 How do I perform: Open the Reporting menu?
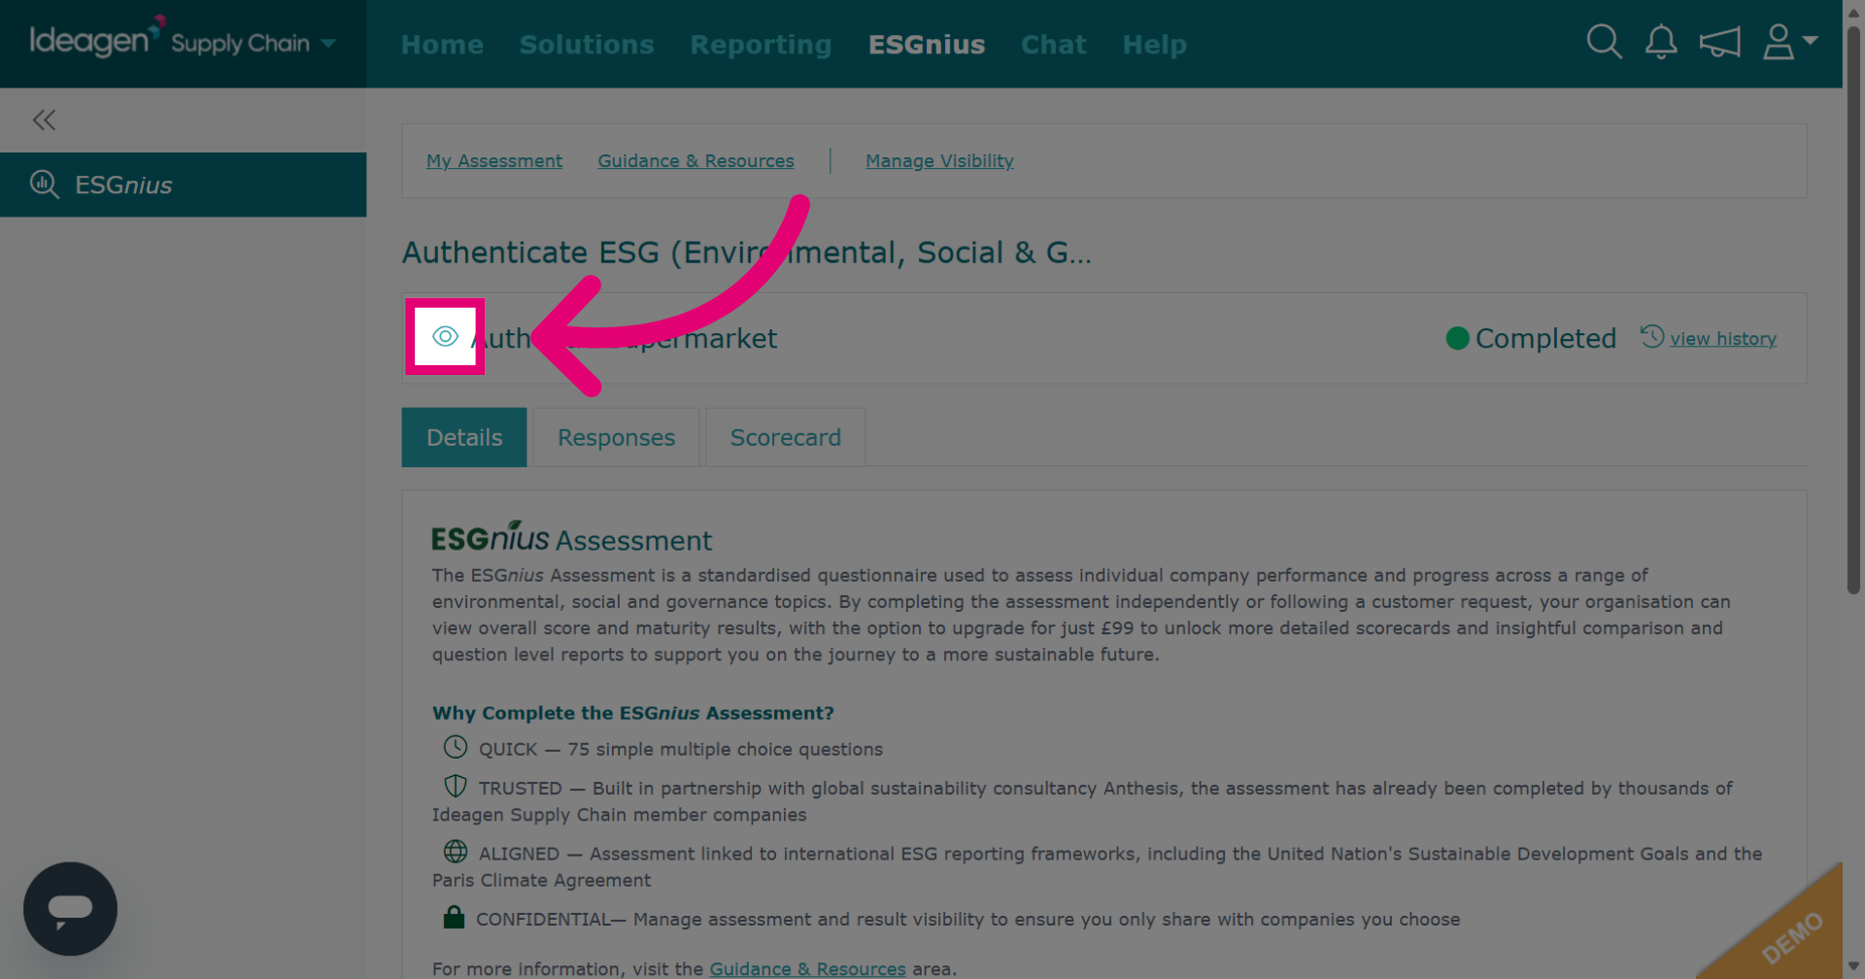(761, 45)
